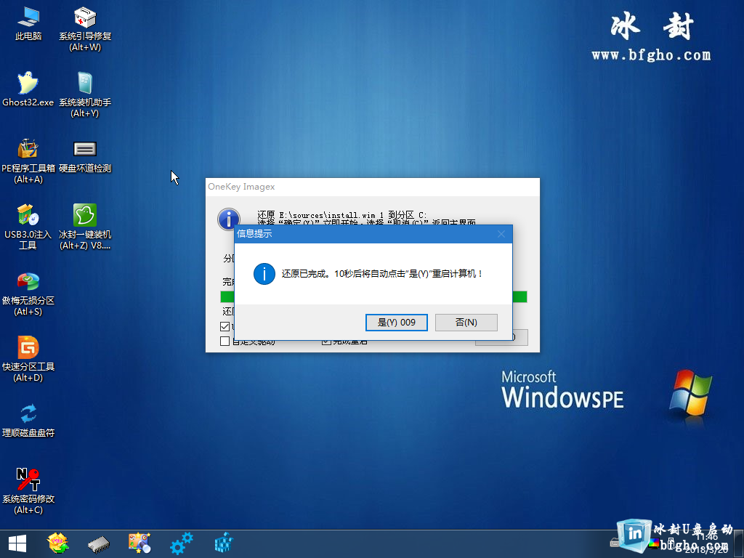744x558 pixels.
Task: Open the blue gears taskbar icon
Action: pos(181,543)
